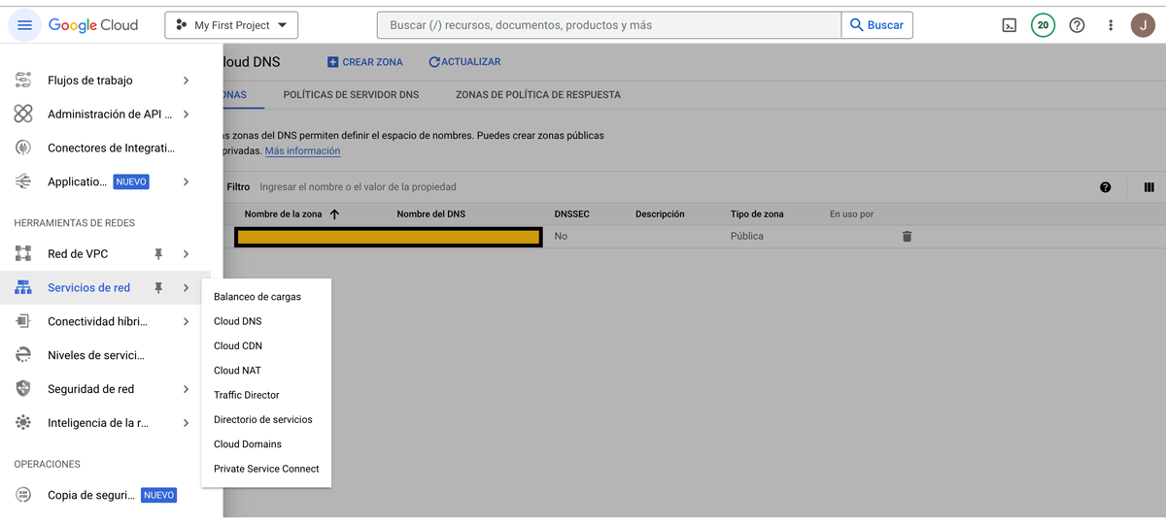Expand Flujos de trabajo submenu arrow
The width and height of the screenshot is (1166, 523).
tap(186, 81)
